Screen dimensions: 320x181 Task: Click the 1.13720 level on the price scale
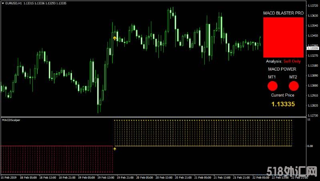pos(313,6)
